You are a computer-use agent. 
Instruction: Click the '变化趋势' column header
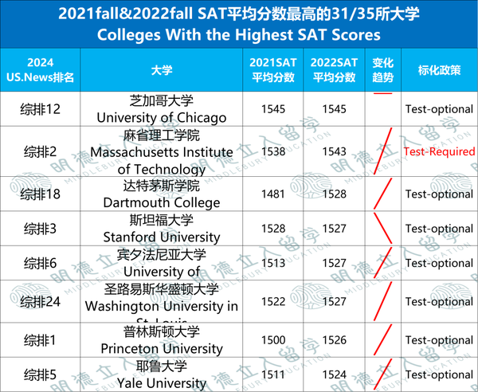click(x=383, y=70)
